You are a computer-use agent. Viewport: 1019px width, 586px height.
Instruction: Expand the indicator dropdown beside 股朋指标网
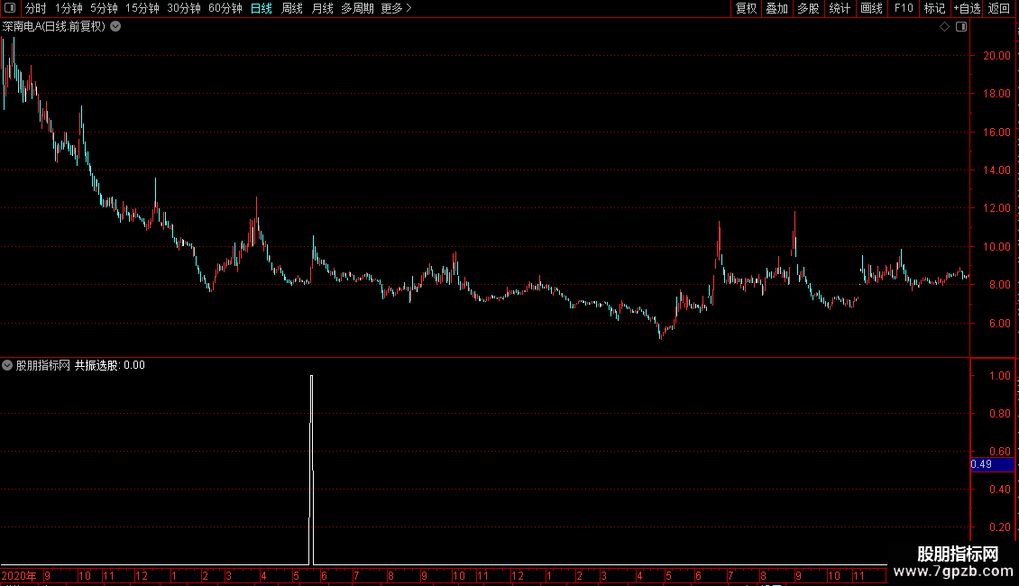coord(7,365)
